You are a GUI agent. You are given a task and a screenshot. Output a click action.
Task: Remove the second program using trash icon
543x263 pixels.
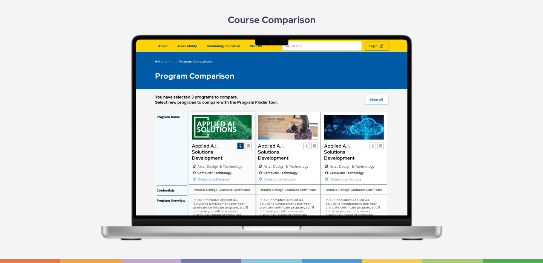pos(314,146)
